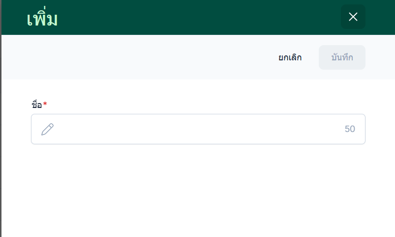Place the cursor in the name input box
The width and height of the screenshot is (395, 237).
pyautogui.click(x=197, y=129)
